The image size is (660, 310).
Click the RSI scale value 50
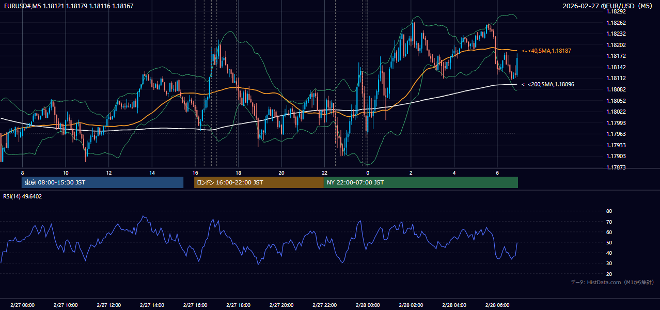pyautogui.click(x=609, y=242)
